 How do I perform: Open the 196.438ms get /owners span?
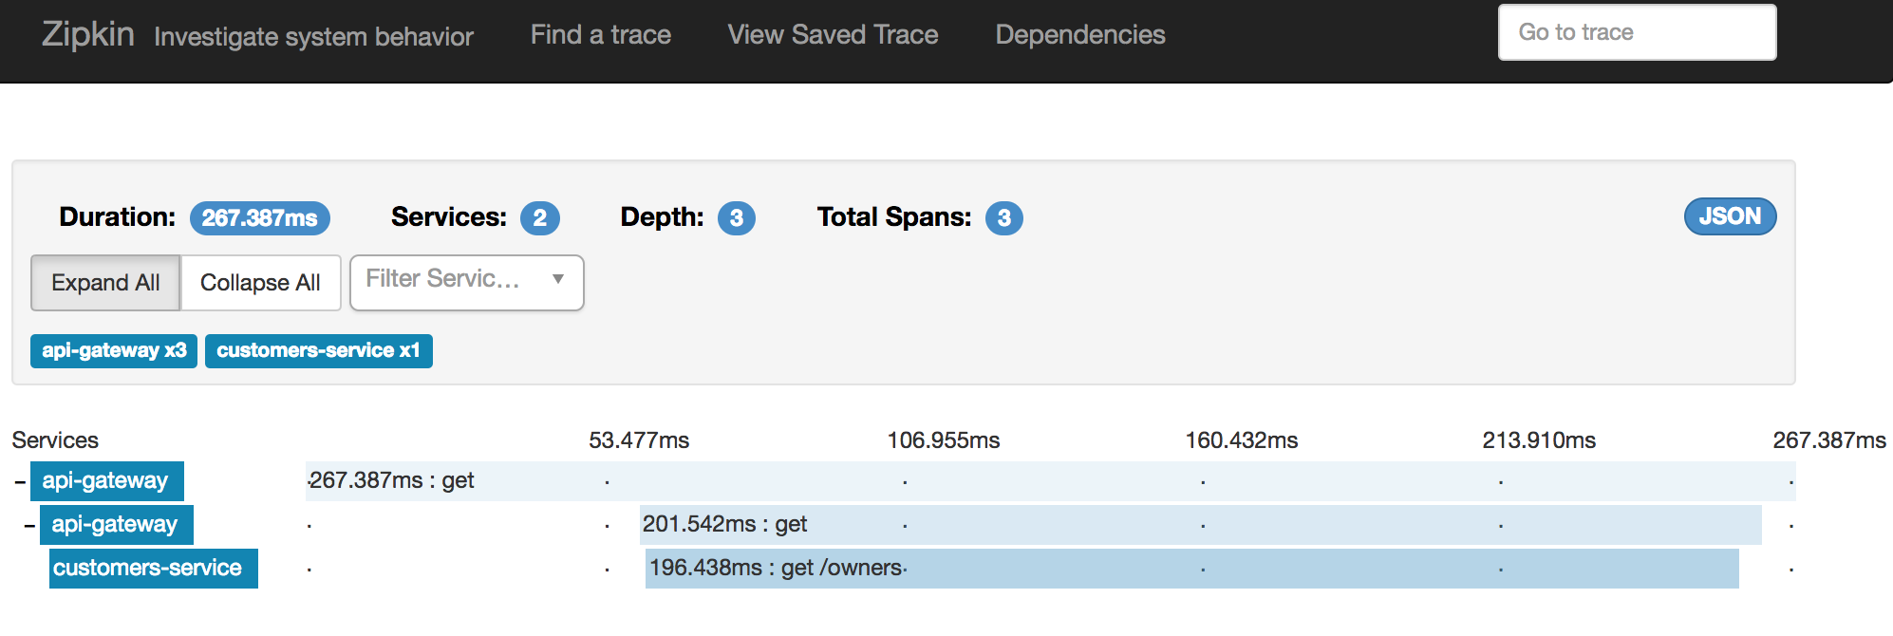(x=1191, y=569)
